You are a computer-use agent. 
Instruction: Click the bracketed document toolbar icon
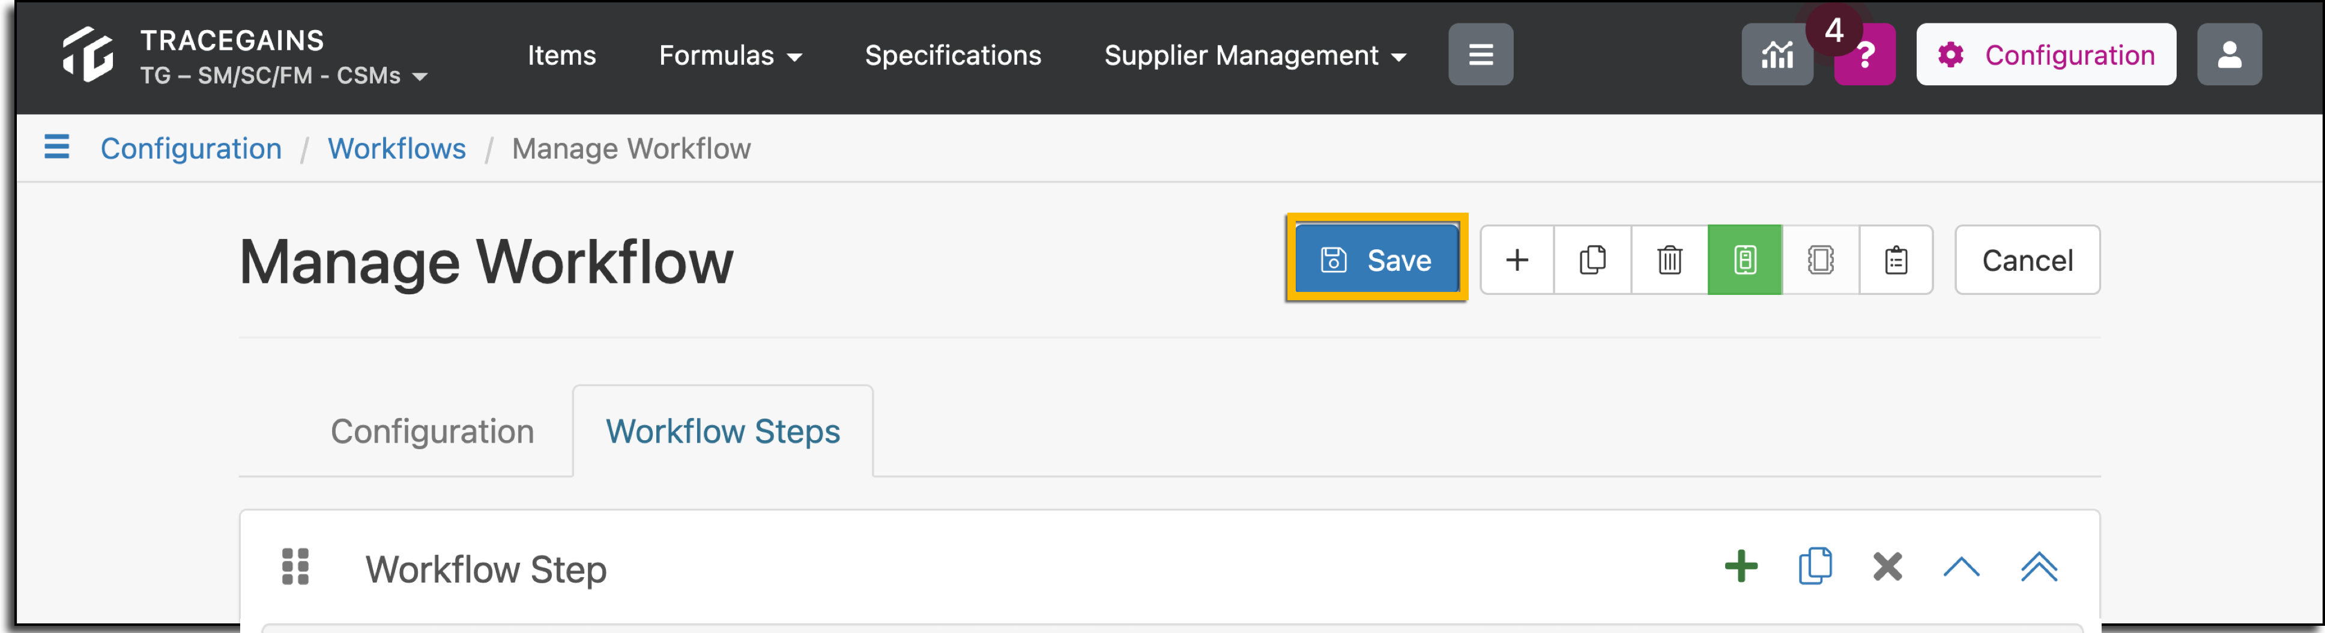click(1821, 260)
